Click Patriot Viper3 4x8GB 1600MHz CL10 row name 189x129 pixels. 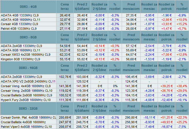pyautogui.click(x=26, y=127)
